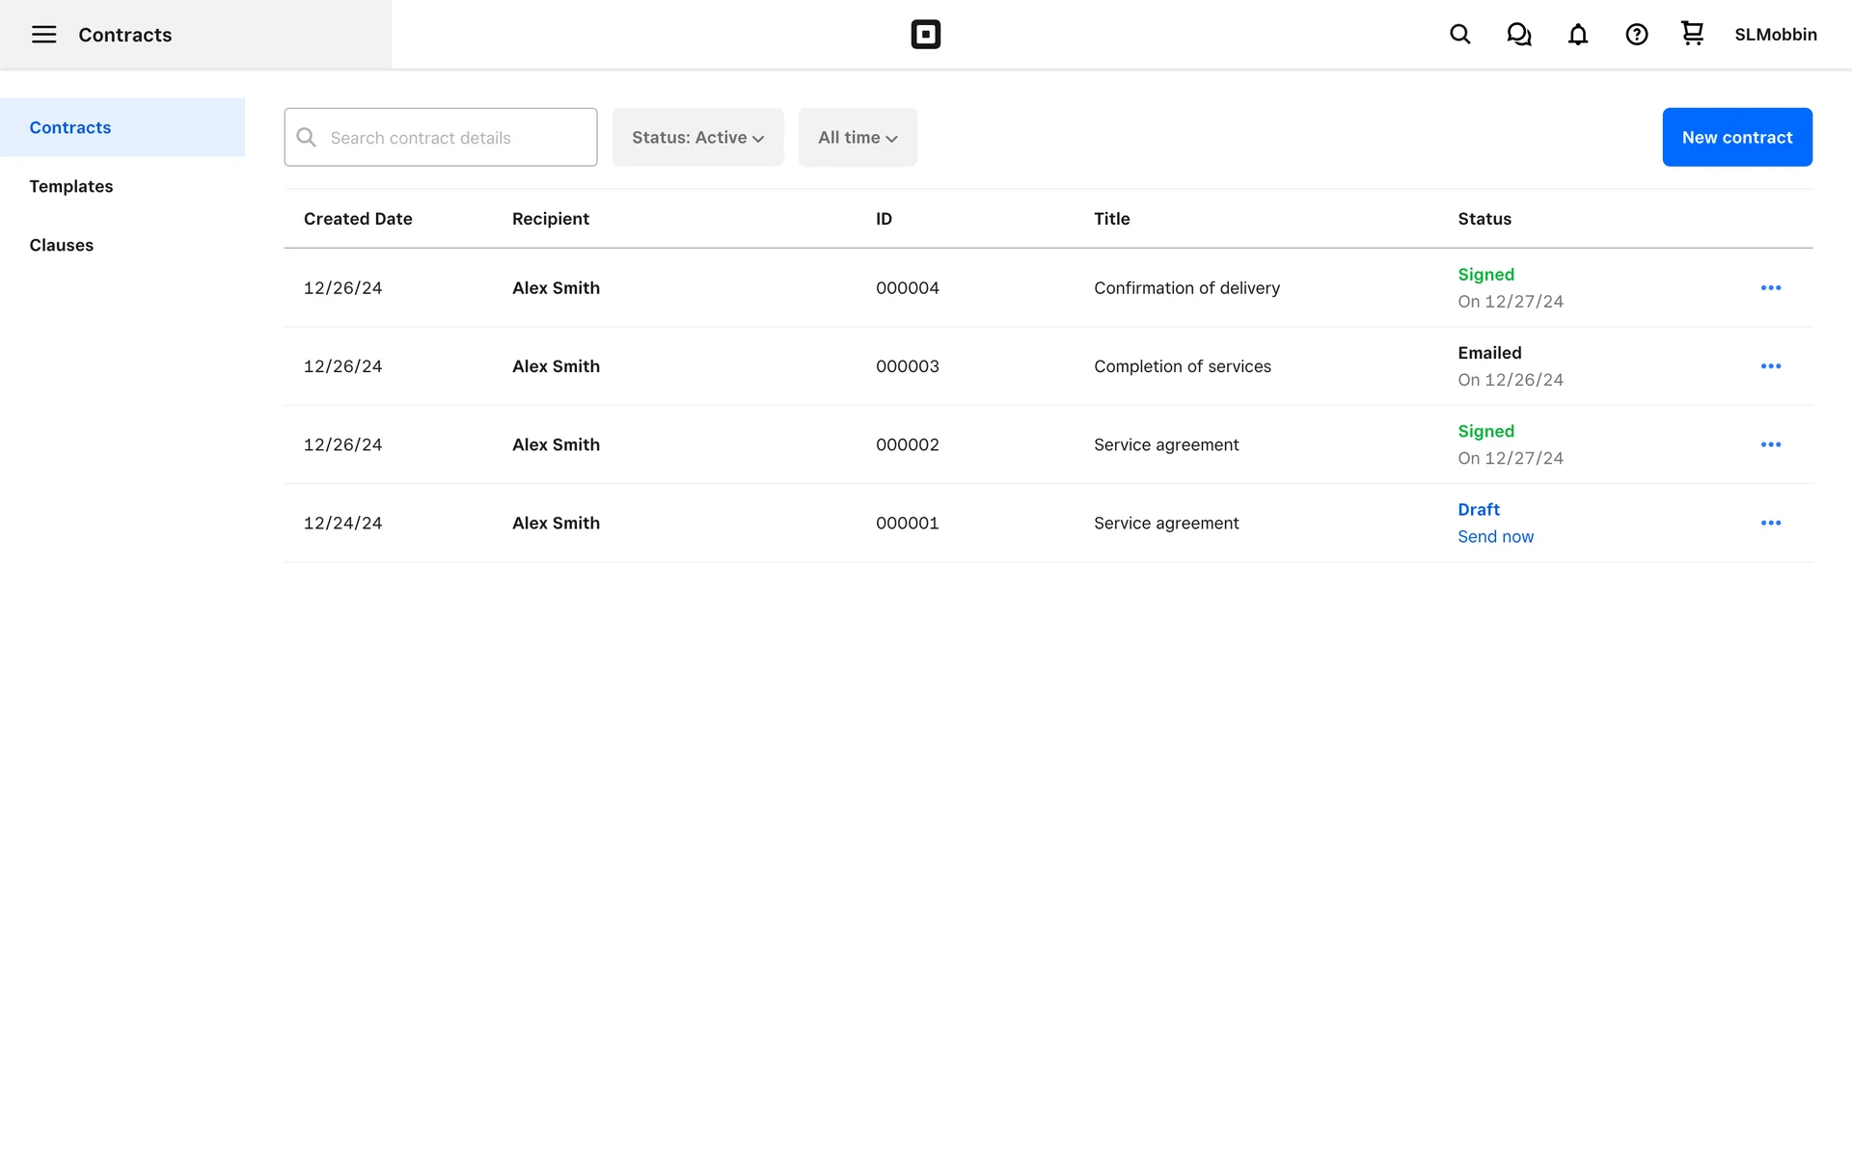Open the hamburger navigation menu
The height and width of the screenshot is (1157, 1852).
pyautogui.click(x=43, y=35)
